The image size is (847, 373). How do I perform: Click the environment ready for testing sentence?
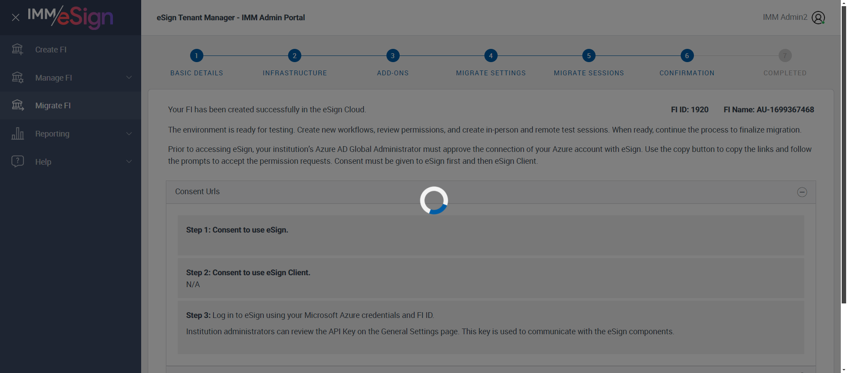(x=485, y=130)
